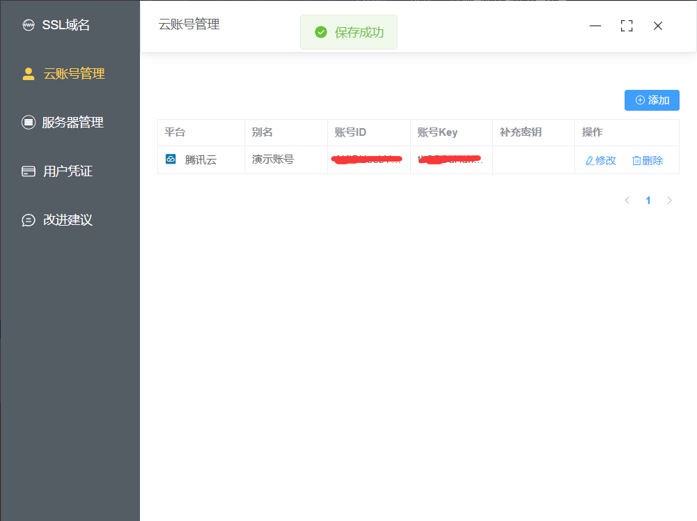697x521 pixels.
Task: Click the 改进建议 chat bubble icon
Action: (x=29, y=220)
